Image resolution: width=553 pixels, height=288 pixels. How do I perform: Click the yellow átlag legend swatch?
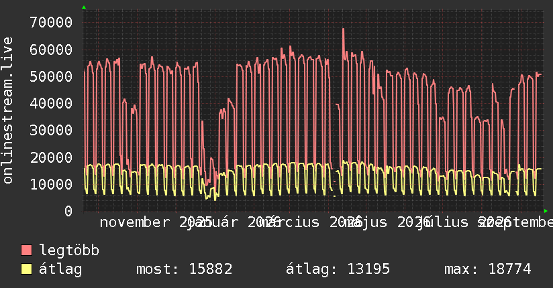click(x=26, y=269)
